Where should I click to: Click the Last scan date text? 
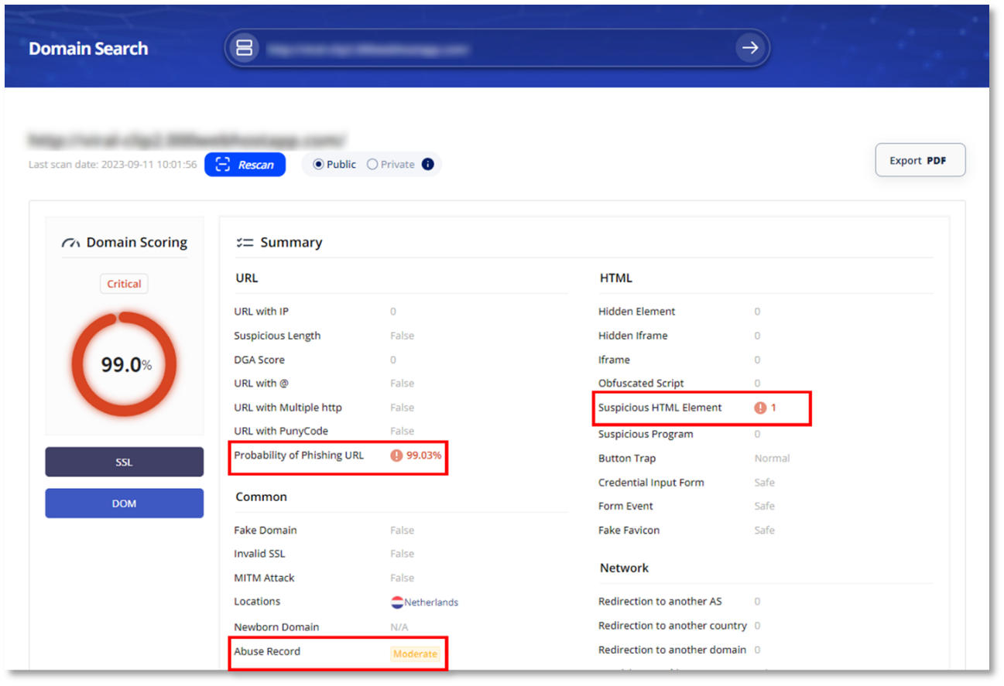click(112, 165)
